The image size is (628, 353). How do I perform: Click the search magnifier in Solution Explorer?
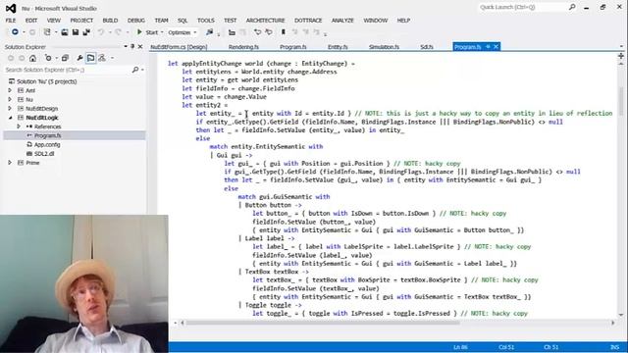coord(135,70)
